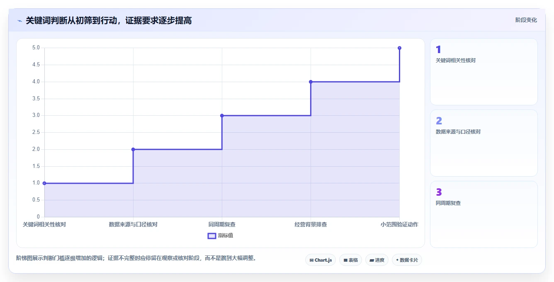The image size is (554, 282).
Task: Click the data point at value 5.0
Action: tap(399, 48)
